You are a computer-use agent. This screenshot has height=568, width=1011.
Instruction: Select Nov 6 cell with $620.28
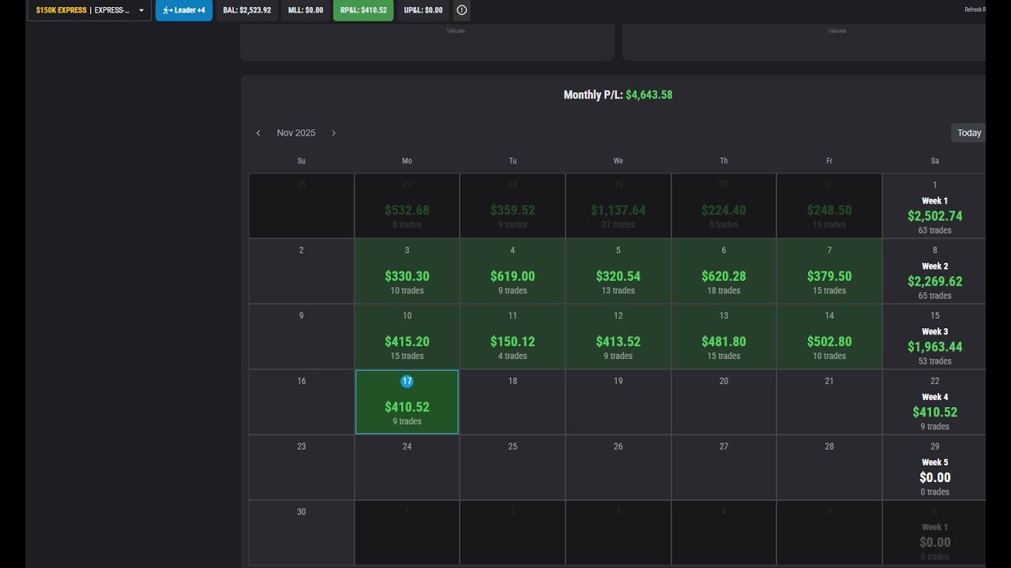723,271
